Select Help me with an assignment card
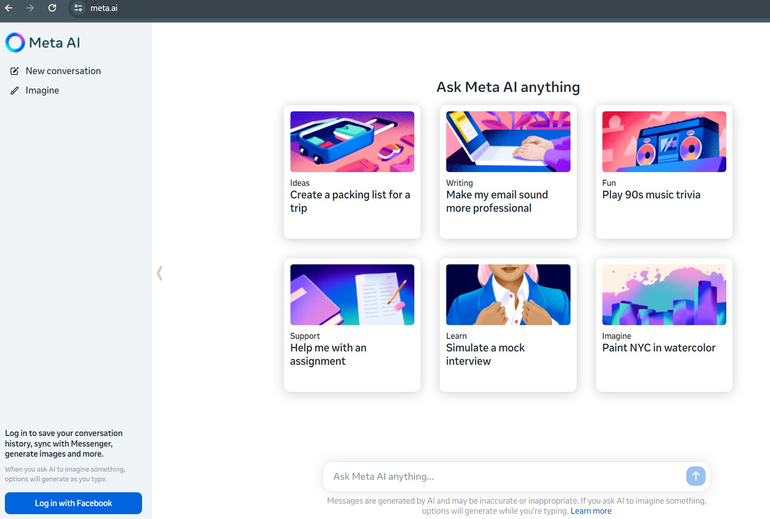This screenshot has width=770, height=519. (x=352, y=325)
